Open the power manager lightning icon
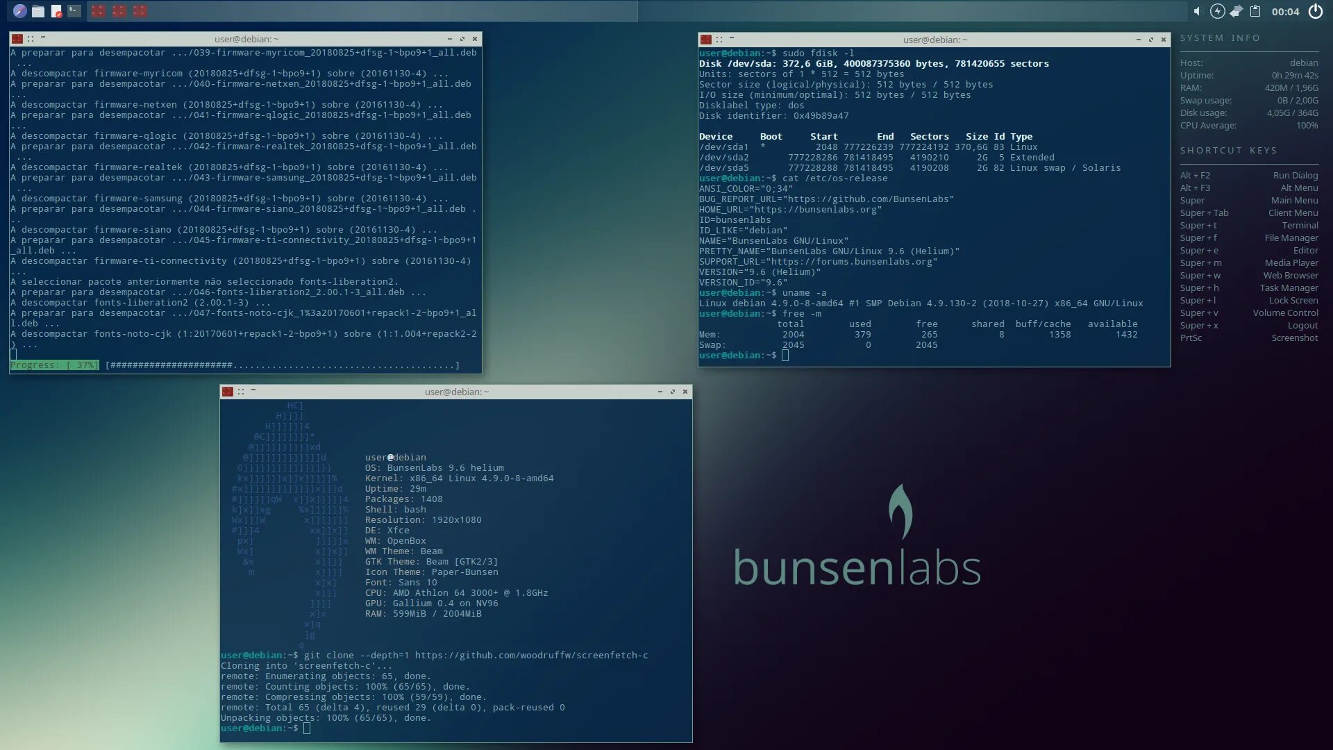 coord(1217,11)
